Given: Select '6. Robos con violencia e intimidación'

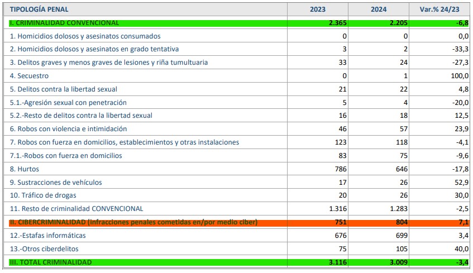Looking at the screenshot, I should coord(68,128).
